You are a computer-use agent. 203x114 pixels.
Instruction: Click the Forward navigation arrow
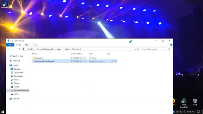pos(13,49)
